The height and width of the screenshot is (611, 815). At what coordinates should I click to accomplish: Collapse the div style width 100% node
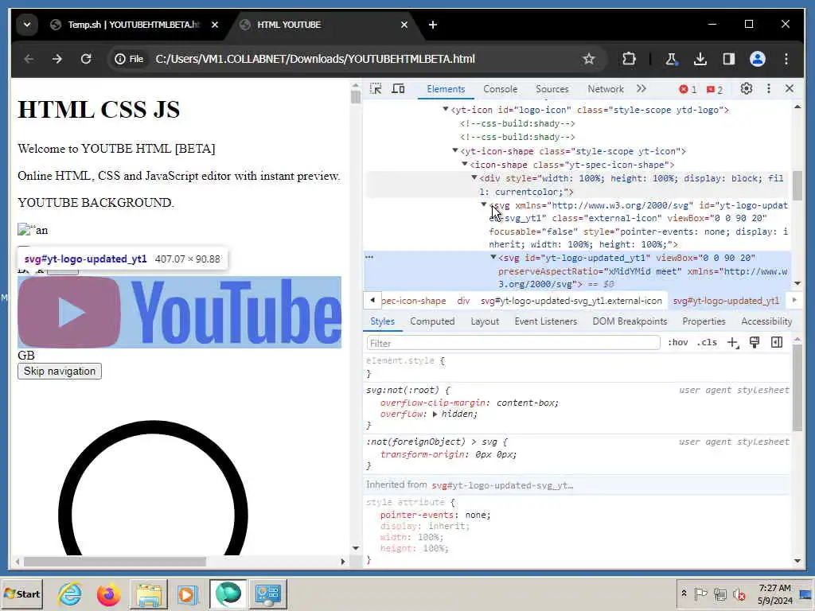[x=474, y=177]
